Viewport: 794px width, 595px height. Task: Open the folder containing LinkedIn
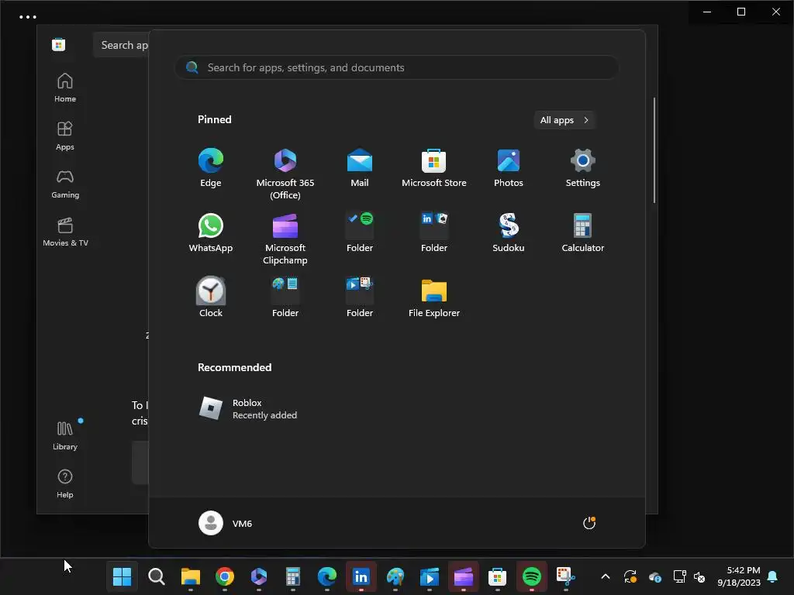click(x=434, y=232)
